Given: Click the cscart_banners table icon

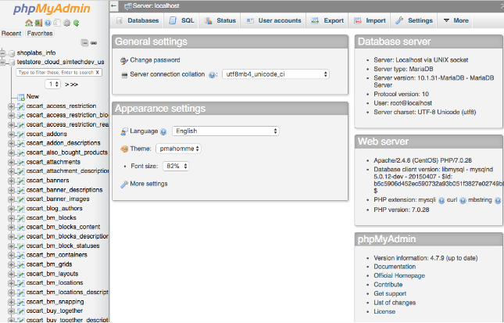Looking at the screenshot, I should tap(21, 181).
